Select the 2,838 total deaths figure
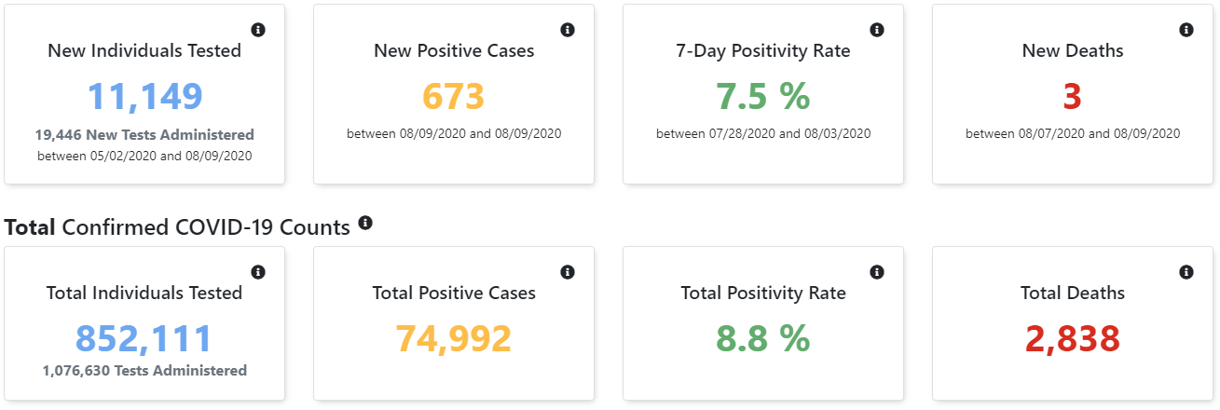The width and height of the screenshot is (1220, 410). click(1072, 339)
